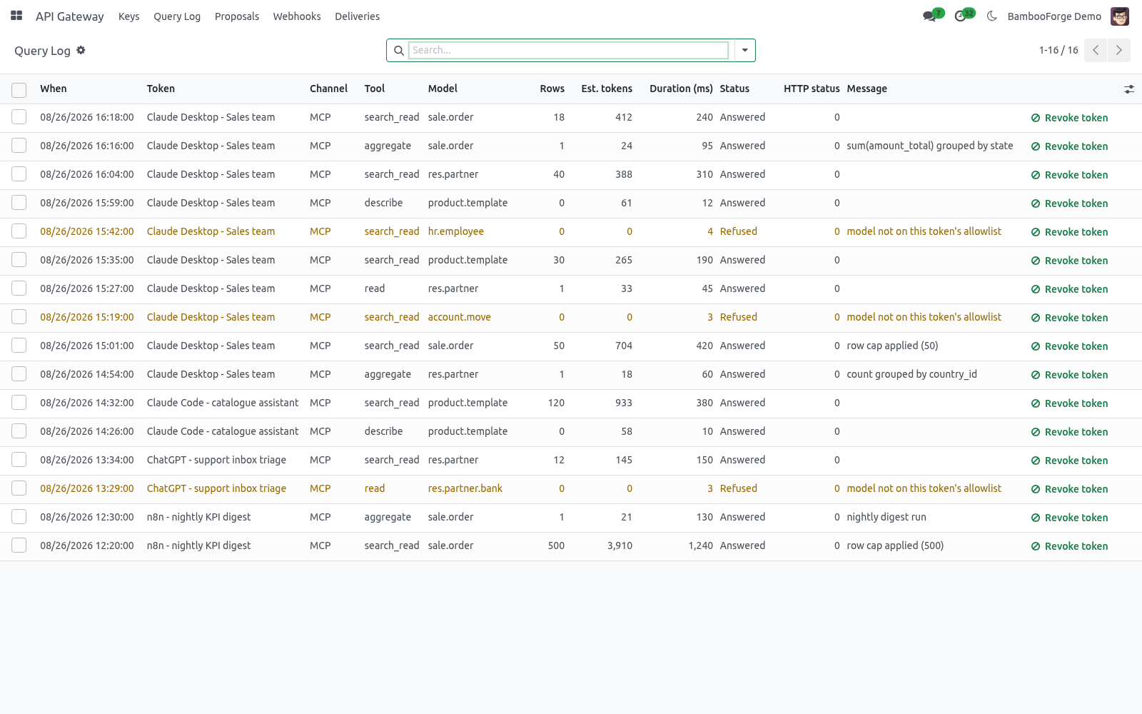Click the 1-16 / 16 pager counter

[x=1058, y=50]
